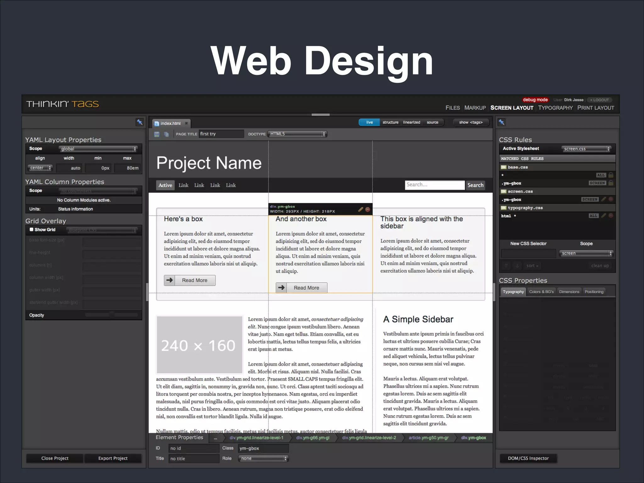This screenshot has width=644, height=483.
Task: Open the Layout Scope global dropdown
Action: coord(98,149)
